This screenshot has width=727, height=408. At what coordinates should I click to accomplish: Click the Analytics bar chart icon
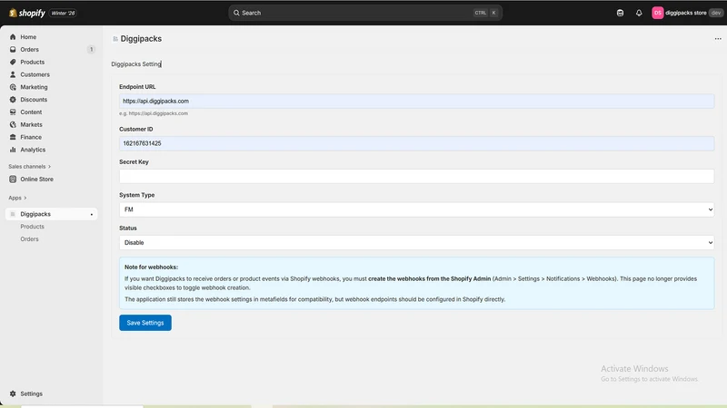pyautogui.click(x=13, y=150)
